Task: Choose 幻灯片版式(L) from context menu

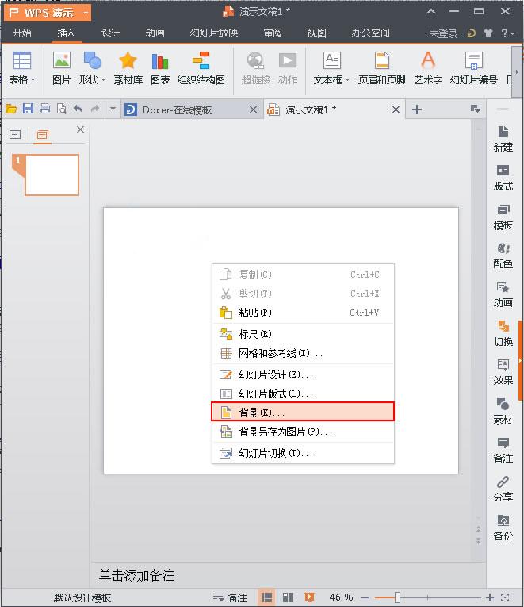Action: 303,394
